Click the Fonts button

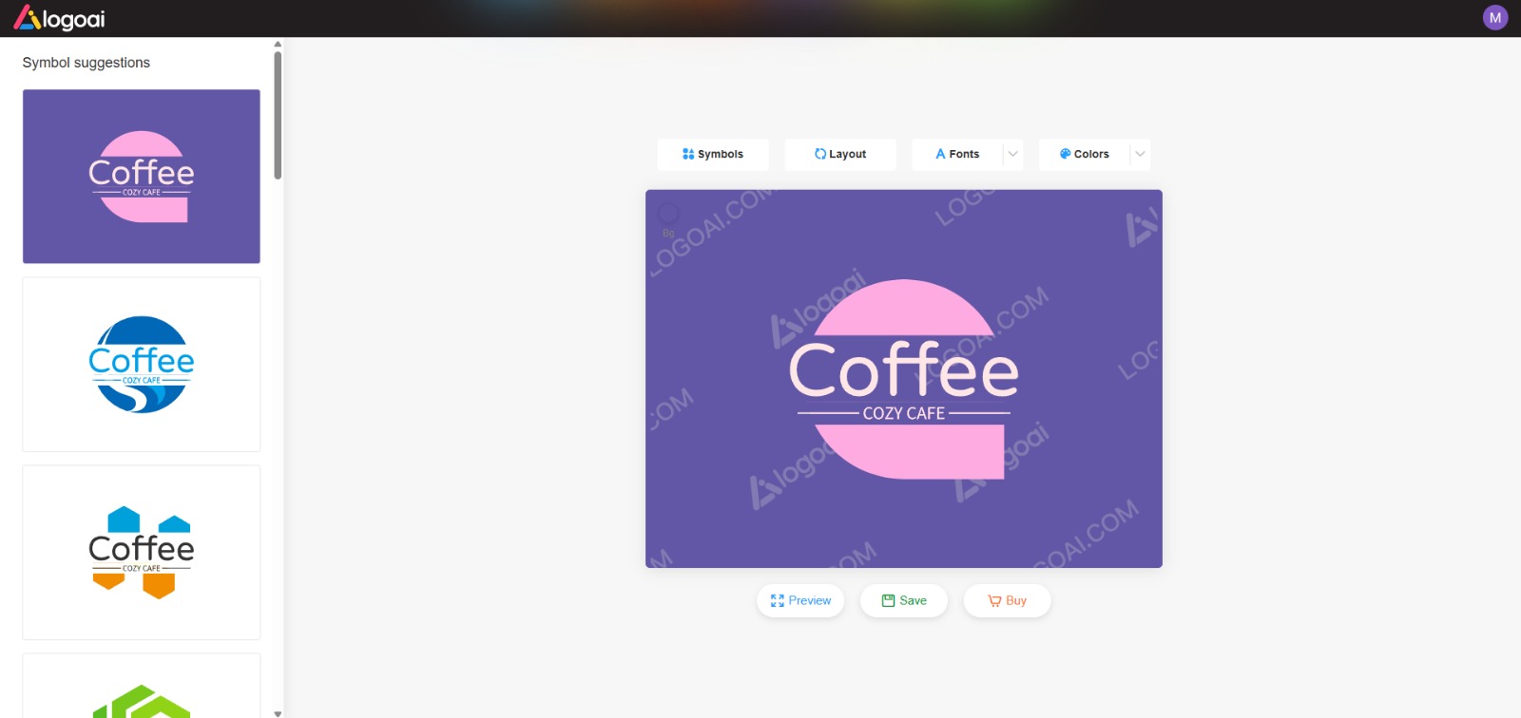point(957,154)
